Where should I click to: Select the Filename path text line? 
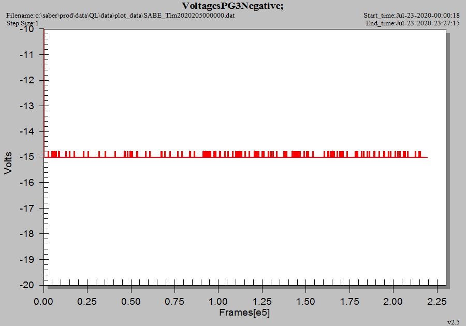pos(120,16)
